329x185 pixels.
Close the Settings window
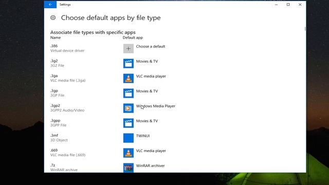[x=300, y=5]
